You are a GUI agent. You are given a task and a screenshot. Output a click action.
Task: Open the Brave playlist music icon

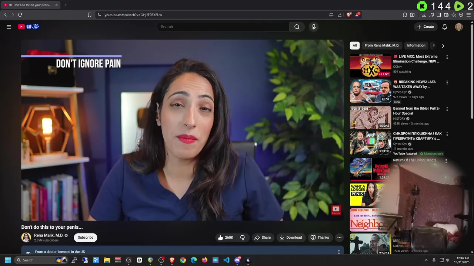pos(431,15)
